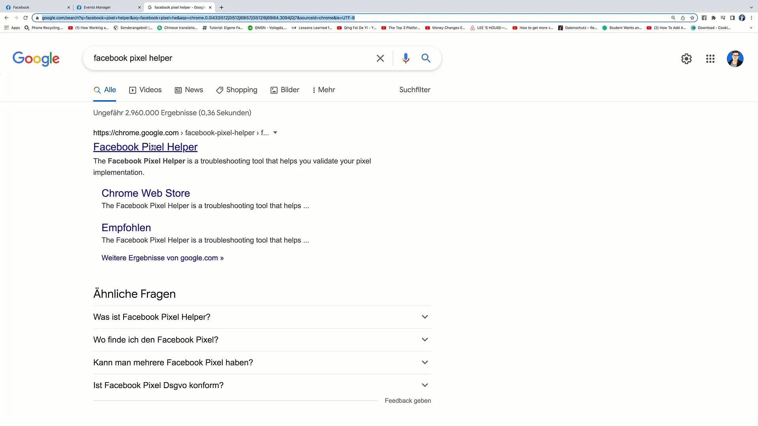
Task: Open the Facebook Pixel Helper extension icon
Action: point(704,18)
